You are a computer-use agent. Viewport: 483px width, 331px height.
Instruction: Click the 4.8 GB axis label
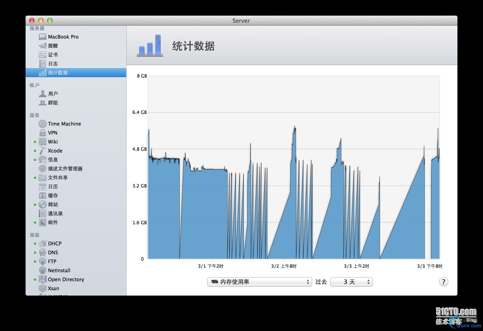pyautogui.click(x=139, y=149)
